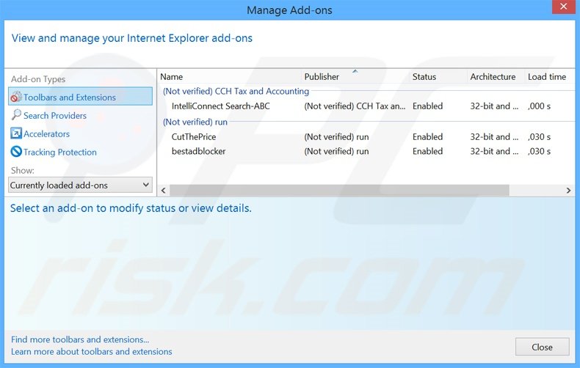The width and height of the screenshot is (580, 368).
Task: Click Enabled status of bestadblocker row
Action: [x=427, y=151]
